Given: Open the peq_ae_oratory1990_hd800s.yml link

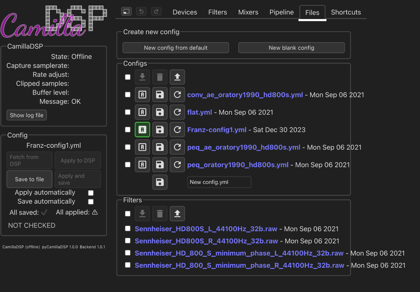Looking at the screenshot, I should [x=243, y=147].
